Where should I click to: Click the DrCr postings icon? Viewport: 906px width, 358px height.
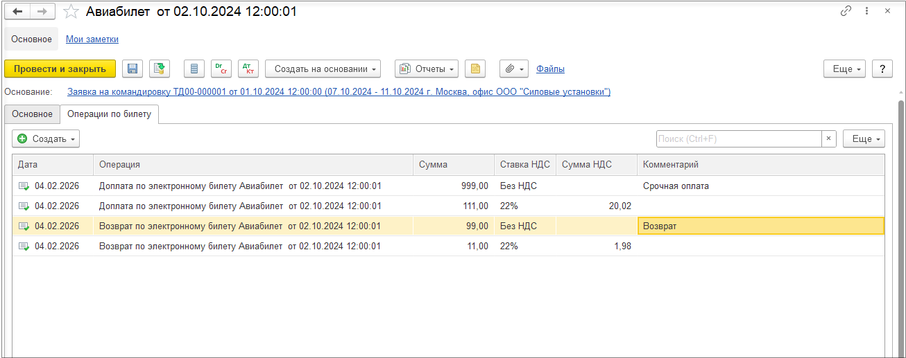(221, 69)
